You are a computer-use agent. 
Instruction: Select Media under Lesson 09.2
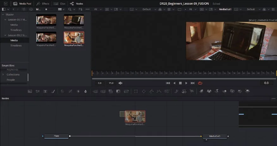coord(14,40)
